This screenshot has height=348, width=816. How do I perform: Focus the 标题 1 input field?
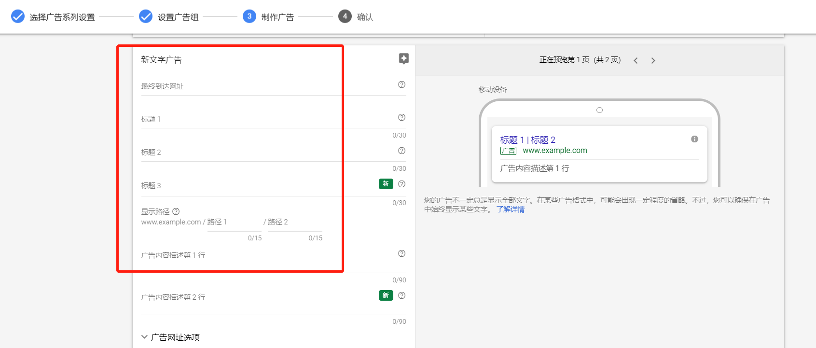[x=274, y=119]
